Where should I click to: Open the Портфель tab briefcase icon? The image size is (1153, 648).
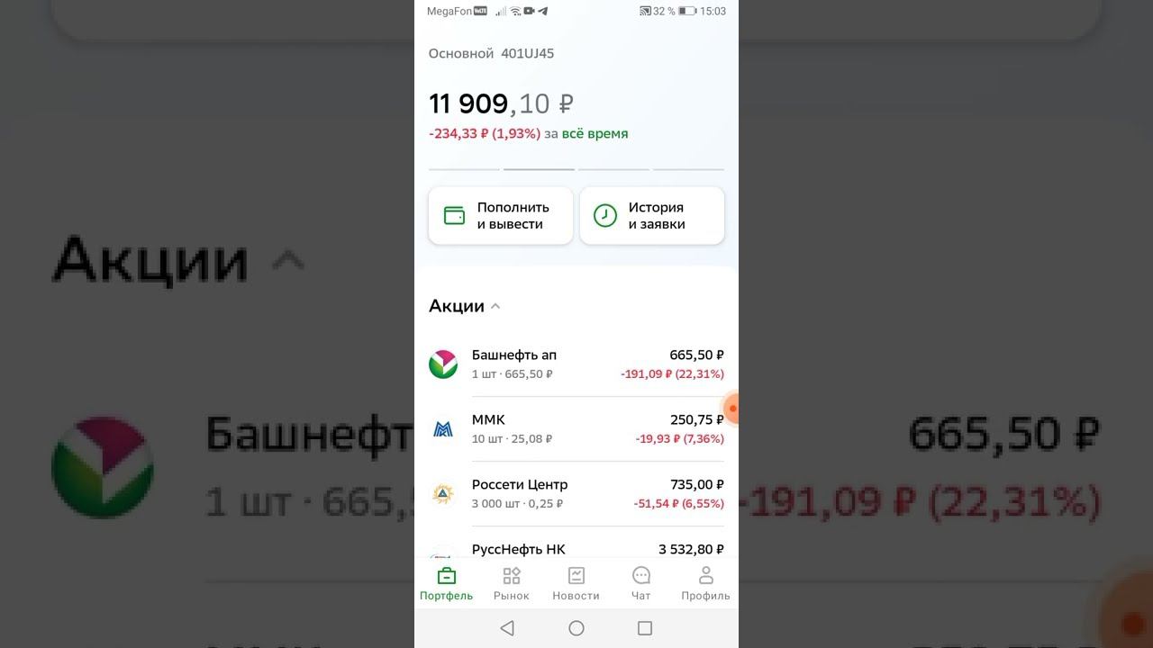(446, 576)
